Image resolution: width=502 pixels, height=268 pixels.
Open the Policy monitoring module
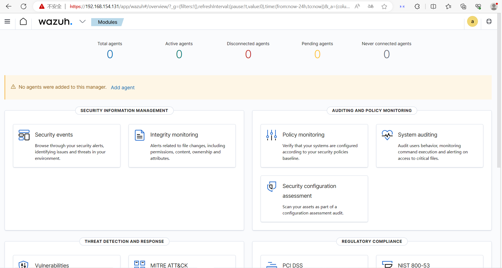pyautogui.click(x=314, y=146)
